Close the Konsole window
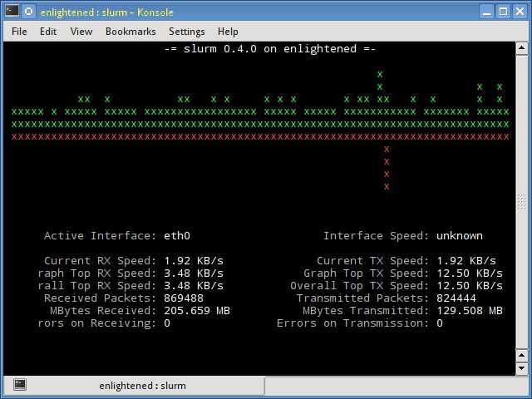 click(x=520, y=12)
